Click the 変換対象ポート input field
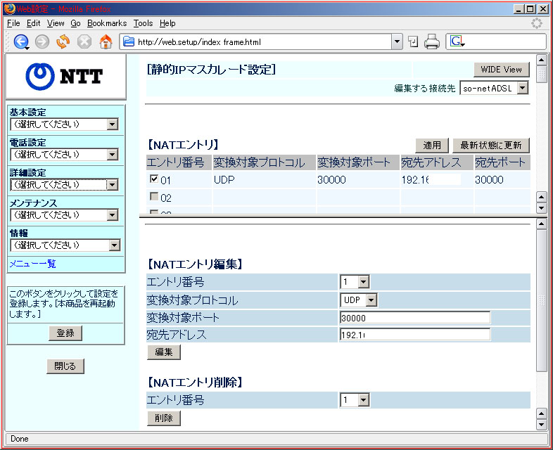 click(414, 318)
